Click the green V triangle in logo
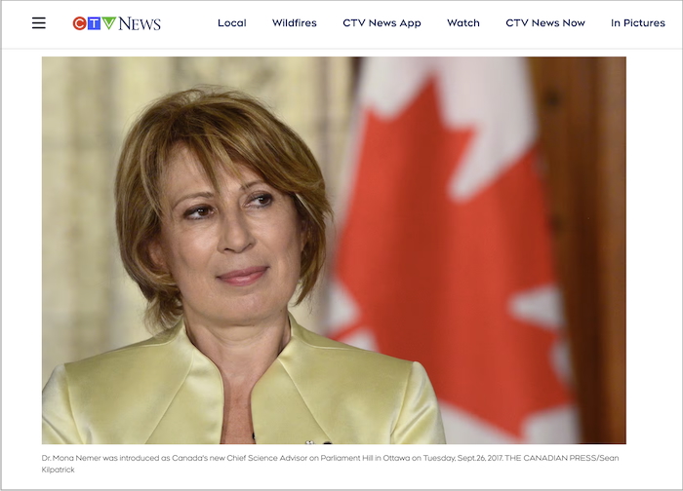 (109, 23)
